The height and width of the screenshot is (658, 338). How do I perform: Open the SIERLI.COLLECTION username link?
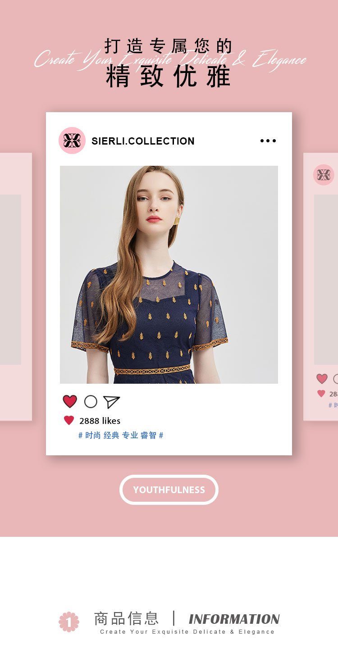pyautogui.click(x=143, y=141)
